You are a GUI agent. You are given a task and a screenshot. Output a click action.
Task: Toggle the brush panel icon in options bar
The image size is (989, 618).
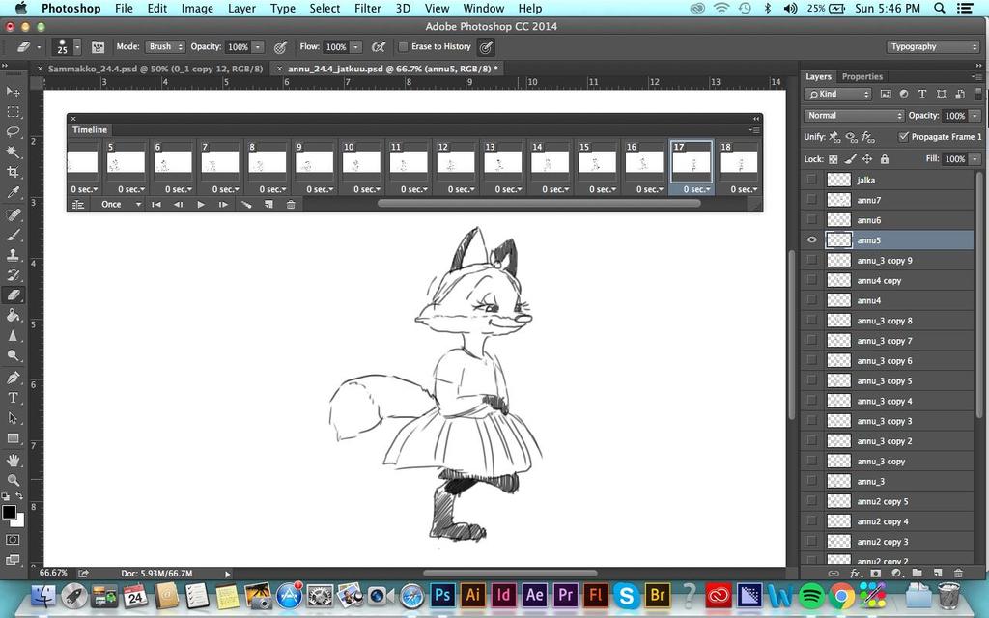click(x=98, y=47)
